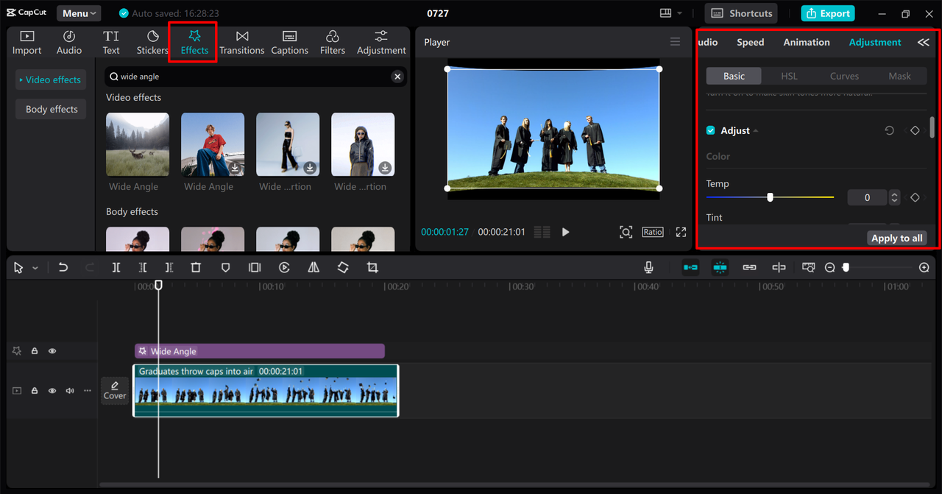Reset the Adjust settings
Screen dimensions: 942x494
point(889,130)
